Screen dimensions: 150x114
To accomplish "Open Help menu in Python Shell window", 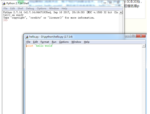I will click(x=64, y=8).
